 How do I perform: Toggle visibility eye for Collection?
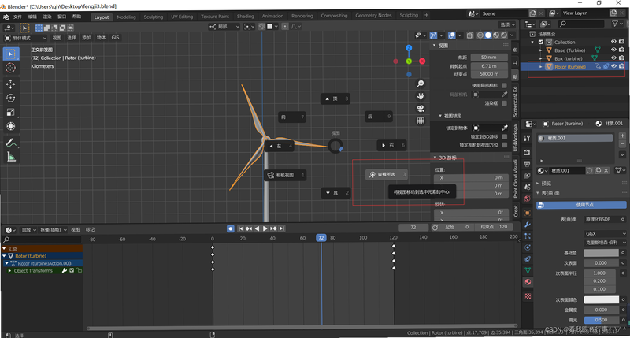tap(613, 42)
